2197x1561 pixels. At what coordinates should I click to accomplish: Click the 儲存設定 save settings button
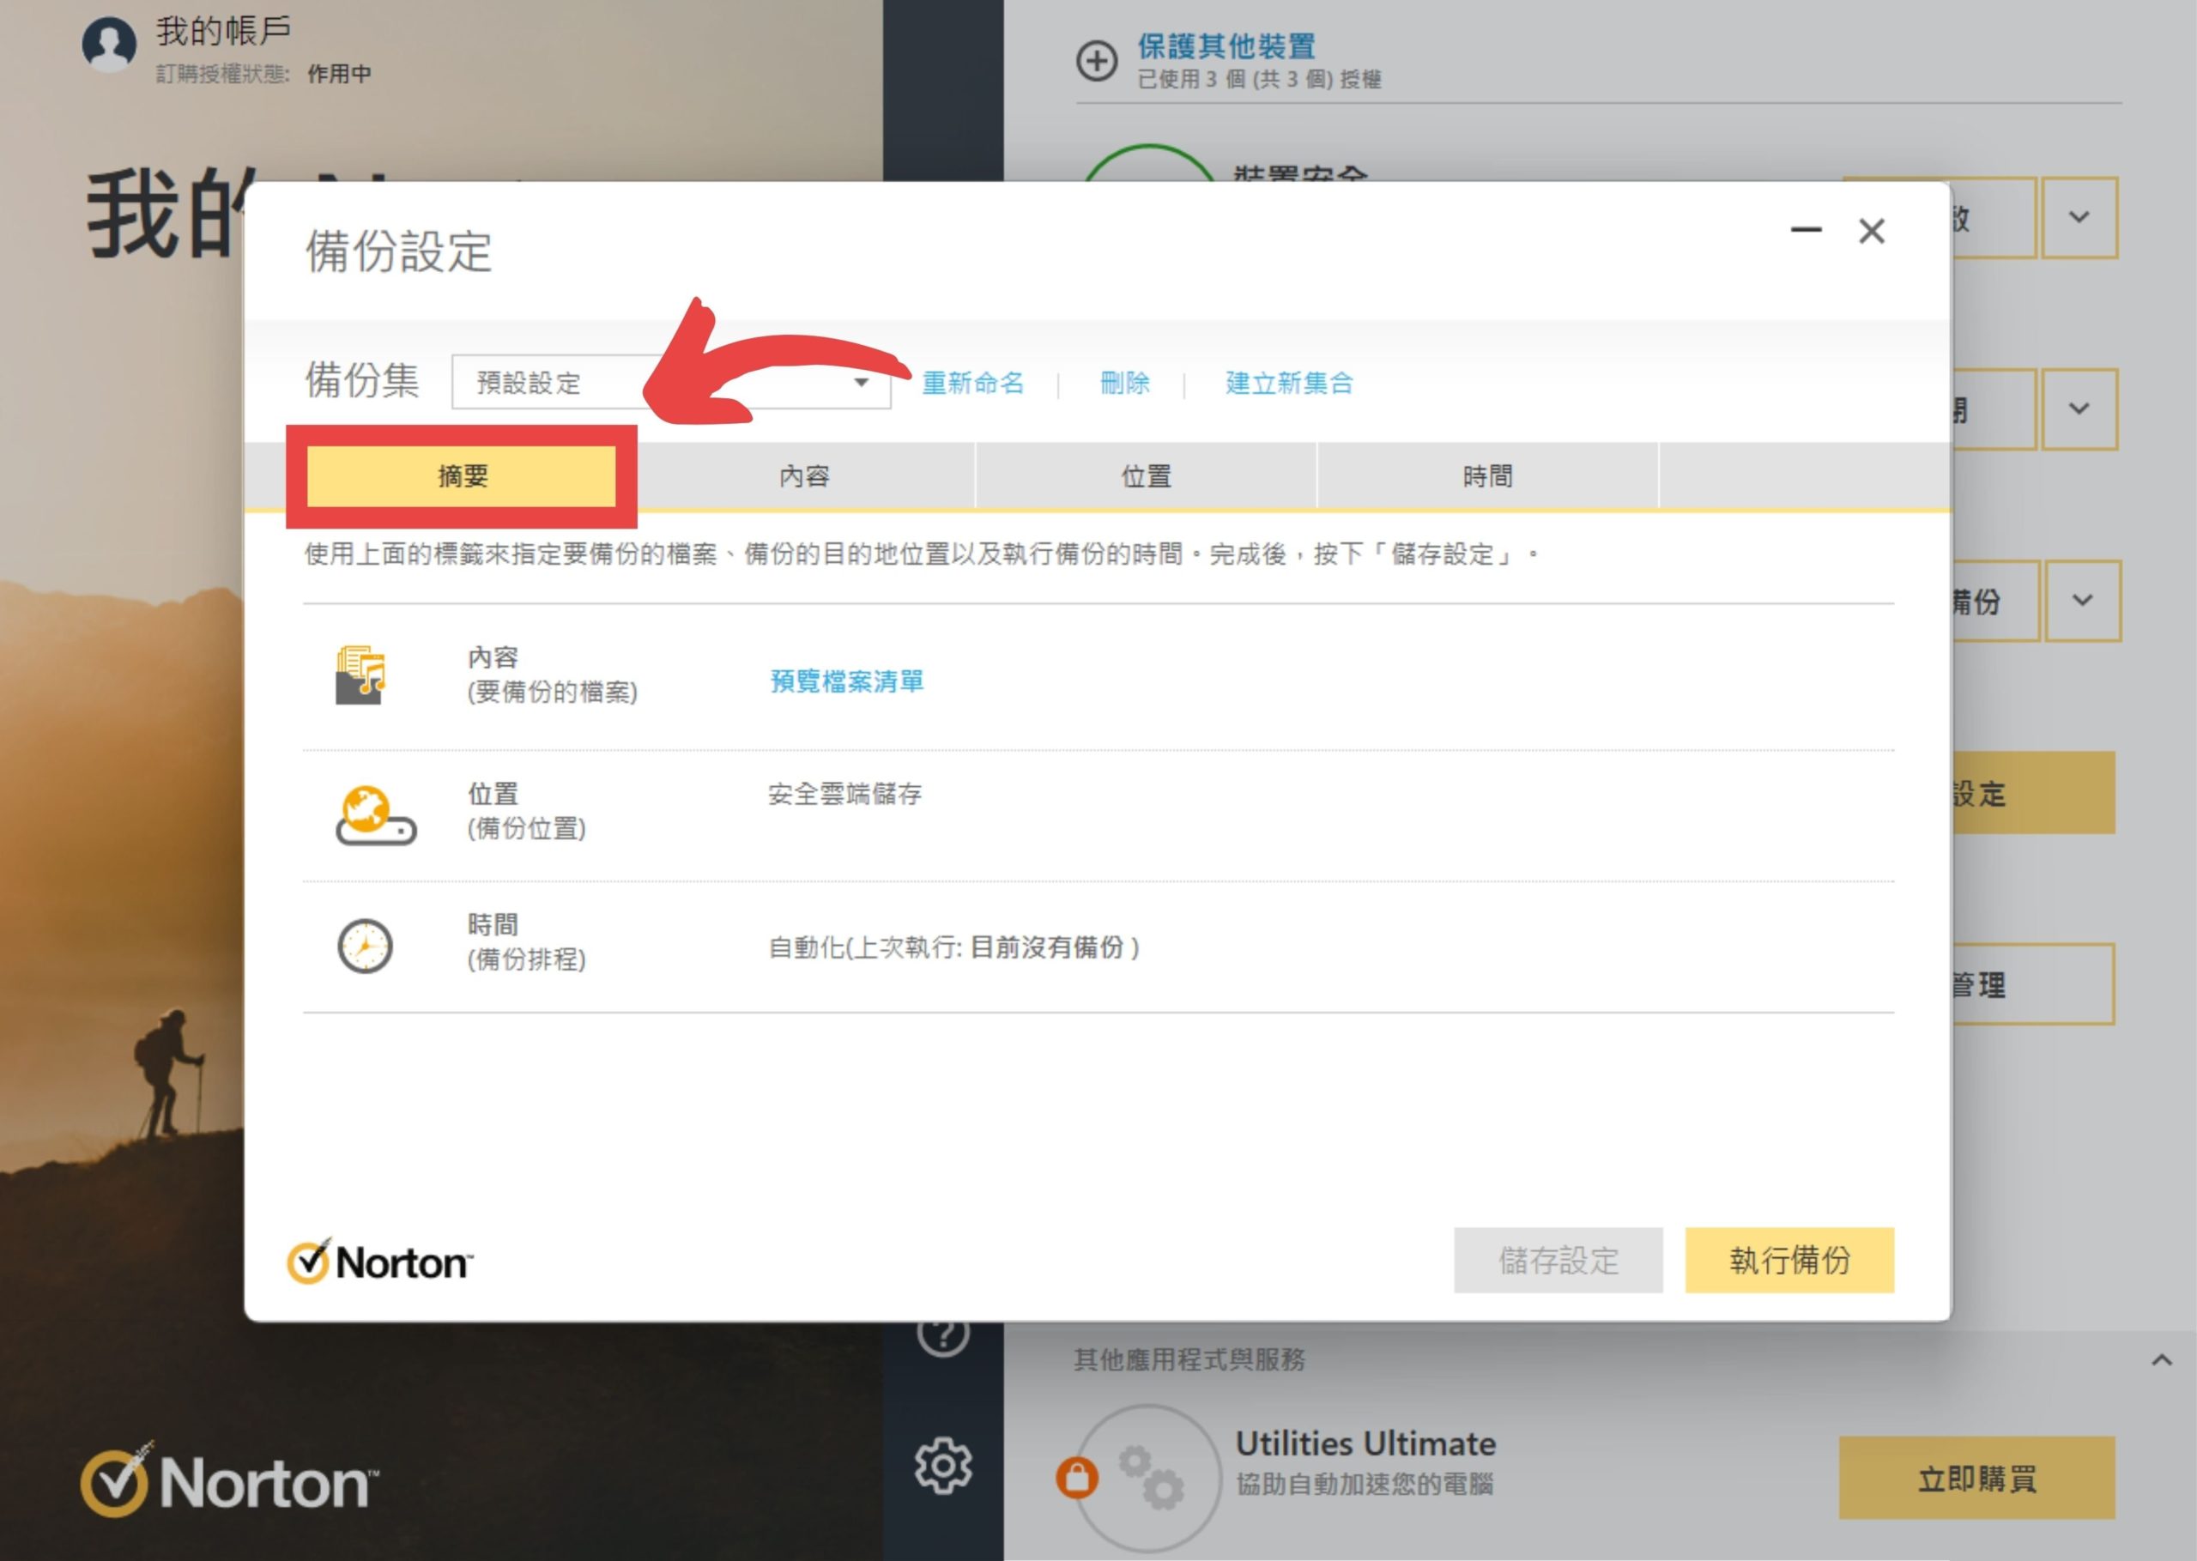click(1558, 1260)
